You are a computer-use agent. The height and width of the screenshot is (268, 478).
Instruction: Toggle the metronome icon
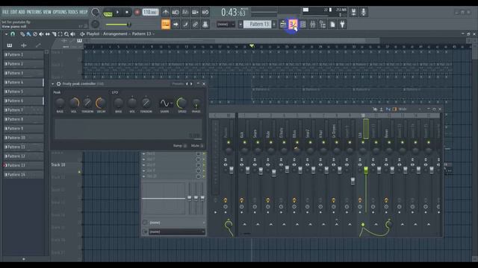166,12
